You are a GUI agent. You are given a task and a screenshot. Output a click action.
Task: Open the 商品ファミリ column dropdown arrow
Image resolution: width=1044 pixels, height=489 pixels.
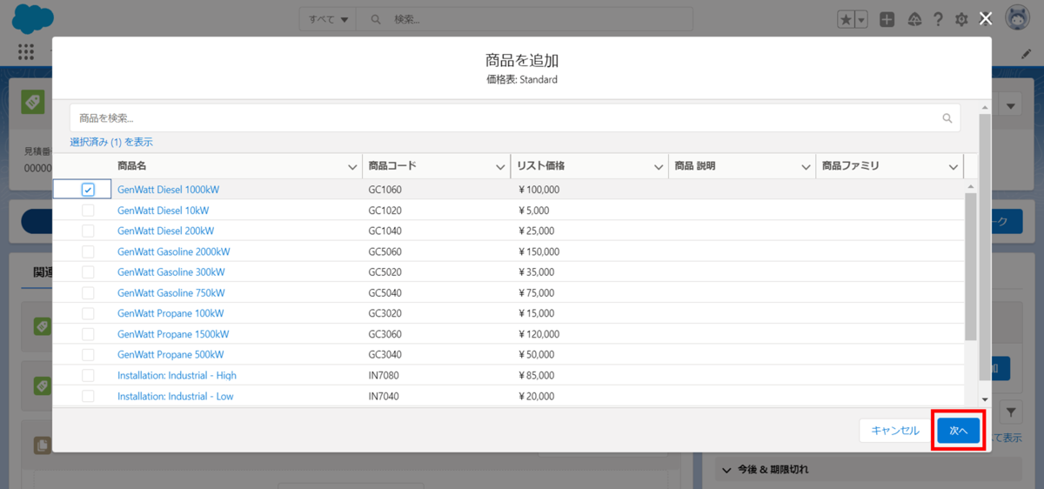click(954, 166)
